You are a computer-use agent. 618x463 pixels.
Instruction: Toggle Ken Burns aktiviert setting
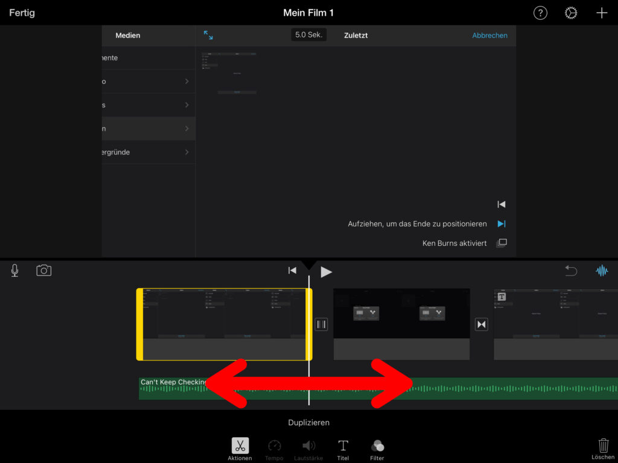(501, 244)
